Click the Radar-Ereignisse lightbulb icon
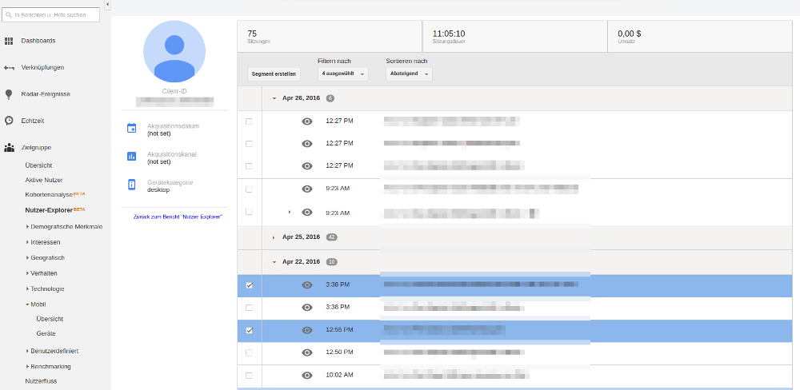Screen dimensions: 800x390 9,94
